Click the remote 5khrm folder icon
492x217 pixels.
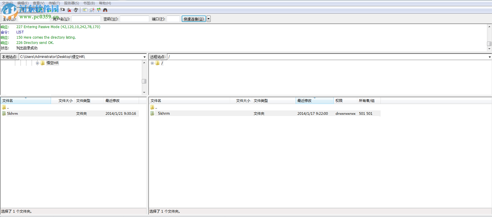[x=152, y=113]
